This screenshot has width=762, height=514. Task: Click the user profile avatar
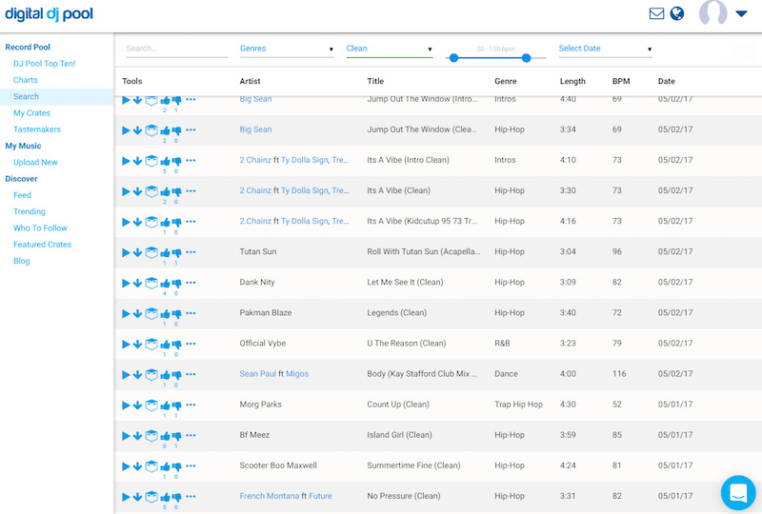(x=712, y=12)
